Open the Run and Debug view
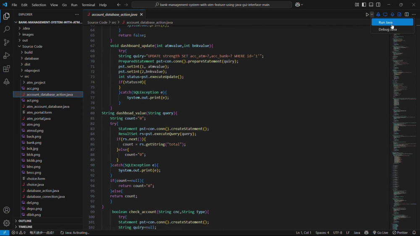 (x=6, y=56)
